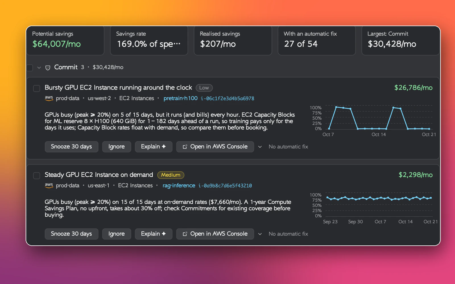Screen dimensions: 455x284
Task: Collapse the Commit group chevron
Action: coord(39,68)
